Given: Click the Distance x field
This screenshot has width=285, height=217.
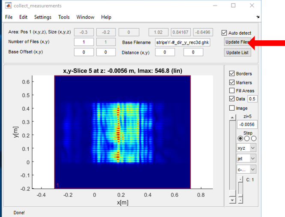Looking at the screenshot, I should tap(165, 52).
